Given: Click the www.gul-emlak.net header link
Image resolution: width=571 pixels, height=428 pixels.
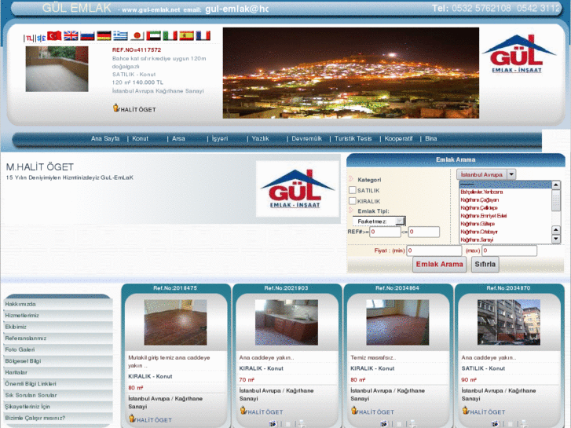Looking at the screenshot, I should (151, 10).
